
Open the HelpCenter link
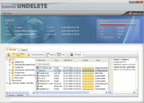point(137,14)
